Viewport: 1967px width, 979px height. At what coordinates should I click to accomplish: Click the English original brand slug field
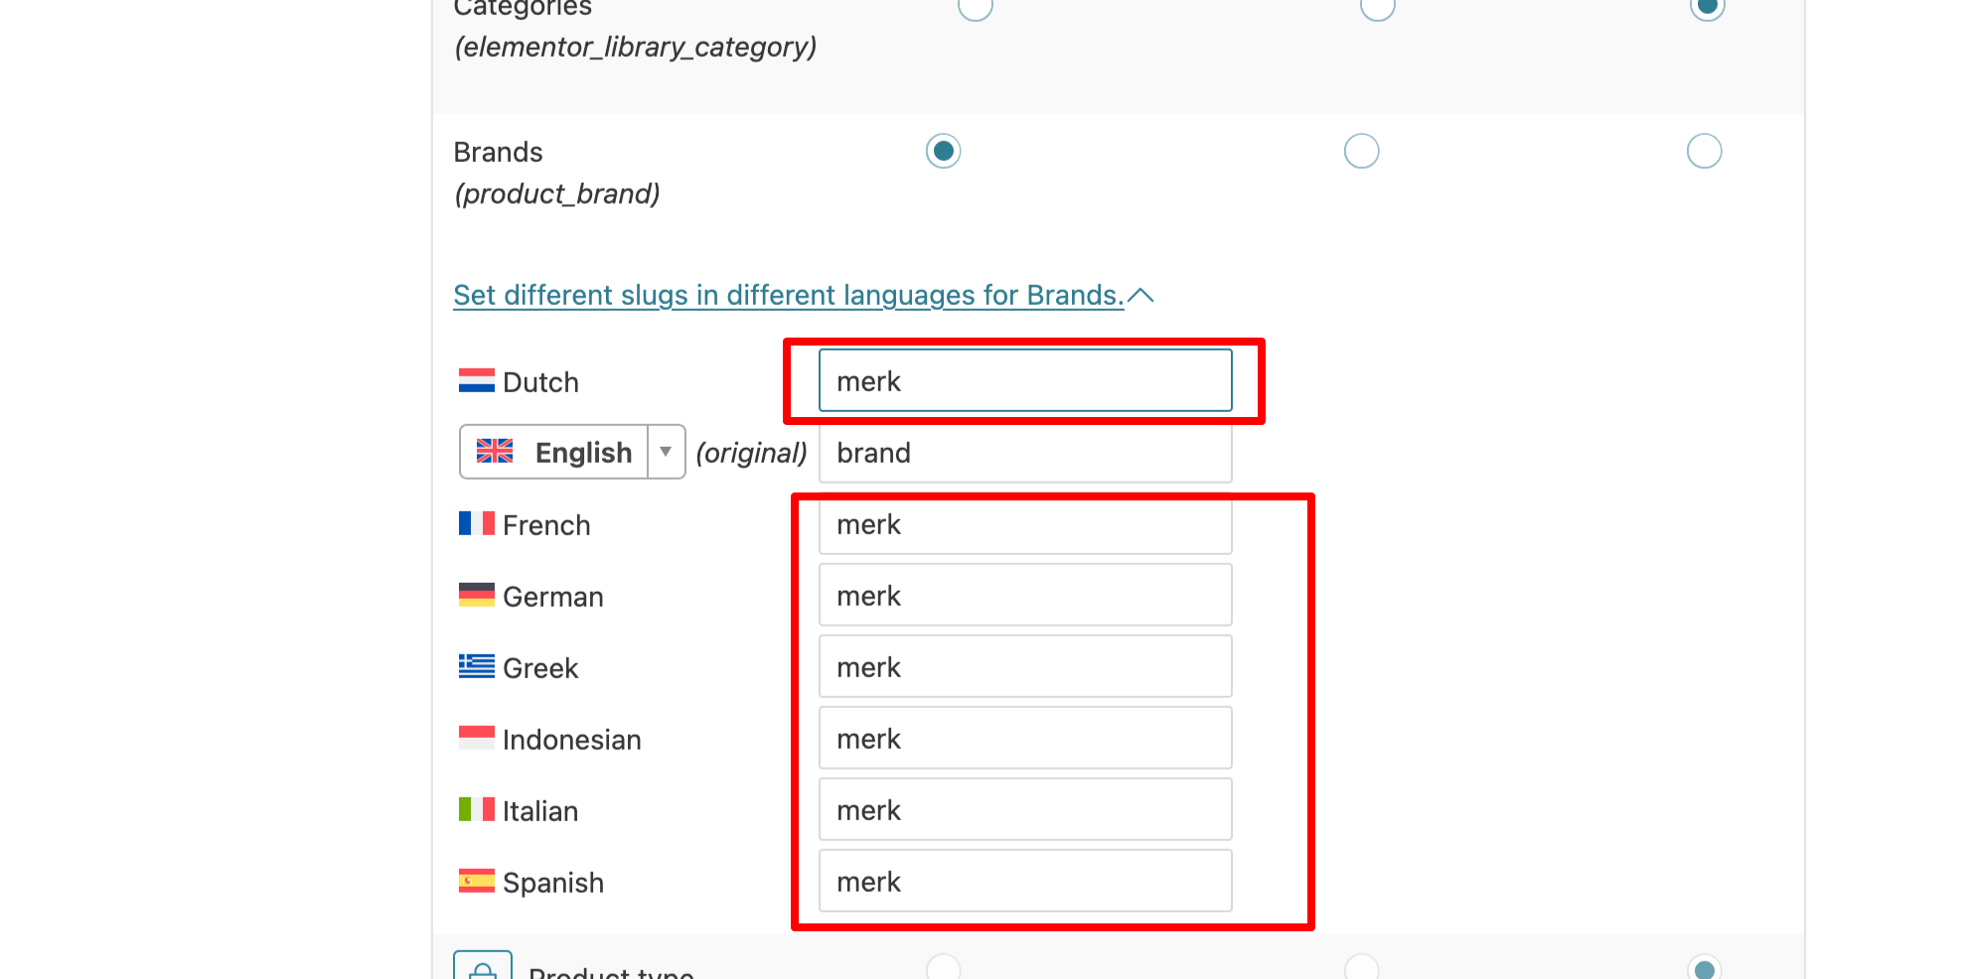(1025, 452)
